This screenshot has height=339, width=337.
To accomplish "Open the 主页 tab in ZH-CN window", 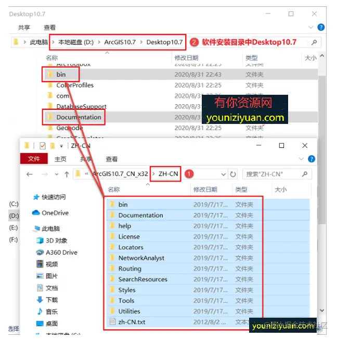I will pos(60,159).
